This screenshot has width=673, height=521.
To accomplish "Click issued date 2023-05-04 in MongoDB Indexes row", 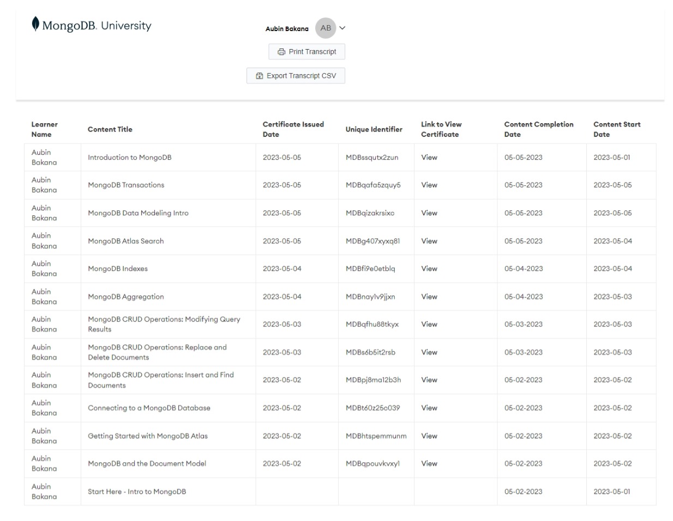I will click(282, 269).
